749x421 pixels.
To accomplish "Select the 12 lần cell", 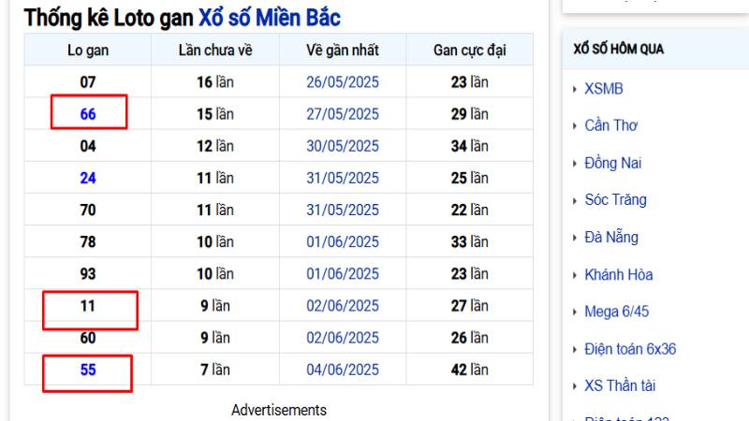I will (x=215, y=146).
